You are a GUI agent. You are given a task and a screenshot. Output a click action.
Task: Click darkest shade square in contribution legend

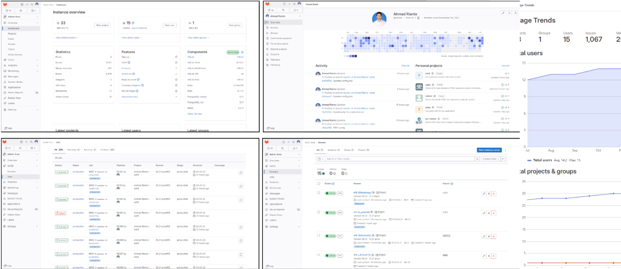point(356,56)
